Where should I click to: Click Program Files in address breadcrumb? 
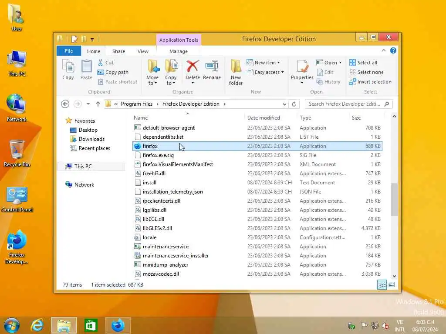pos(136,104)
